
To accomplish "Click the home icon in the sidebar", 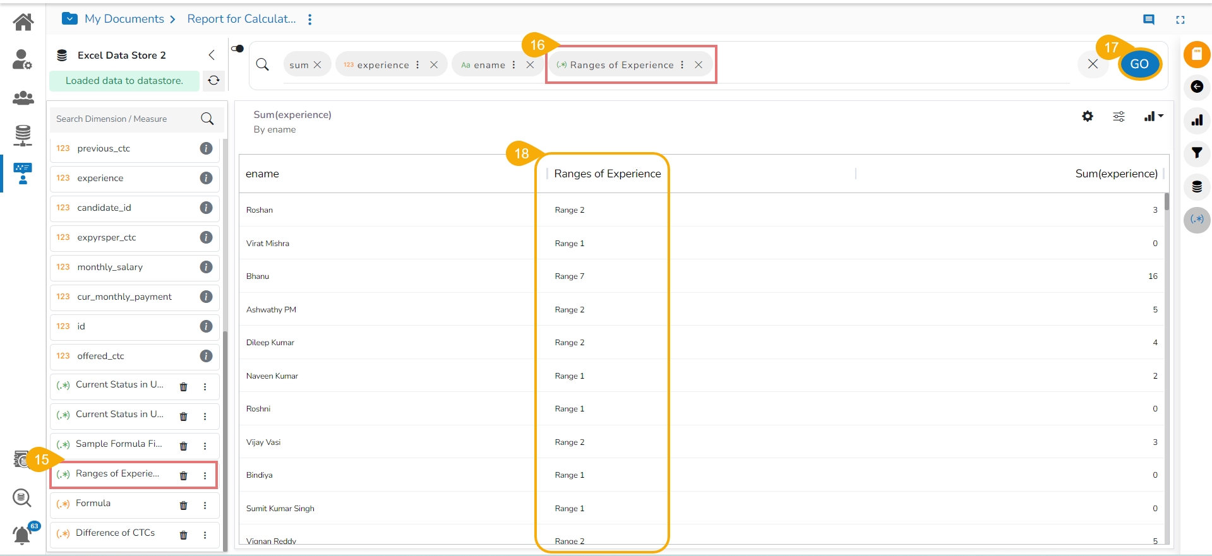I will coord(23,22).
